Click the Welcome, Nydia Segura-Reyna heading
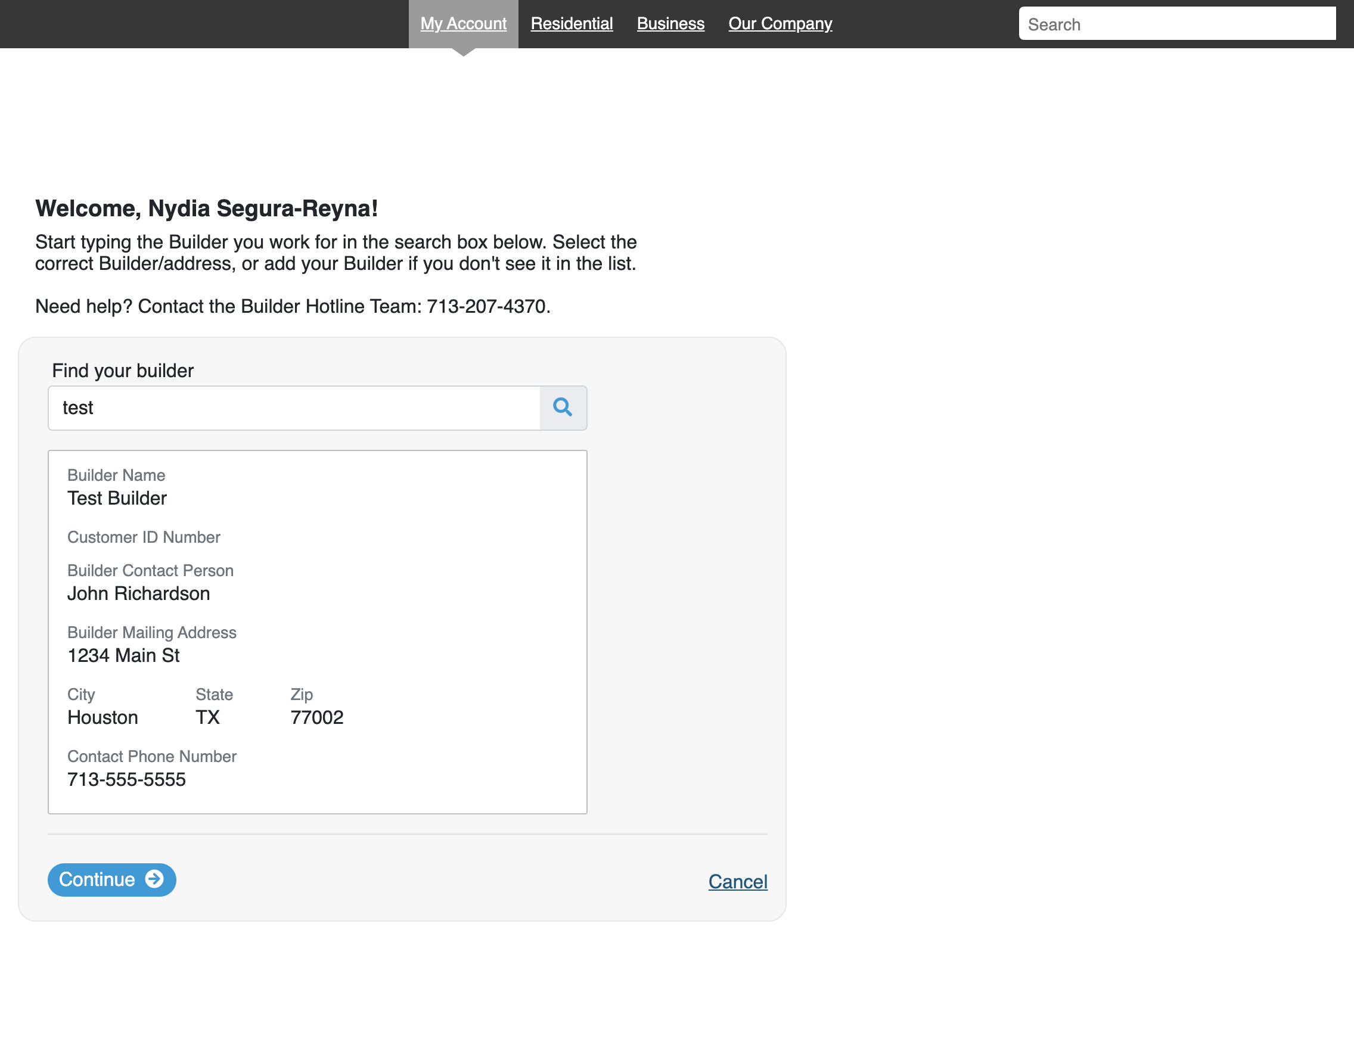 [206, 209]
